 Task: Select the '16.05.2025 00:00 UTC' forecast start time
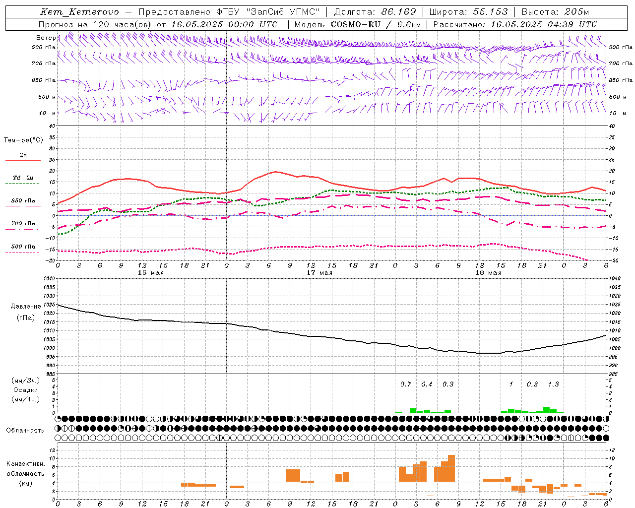pos(224,24)
